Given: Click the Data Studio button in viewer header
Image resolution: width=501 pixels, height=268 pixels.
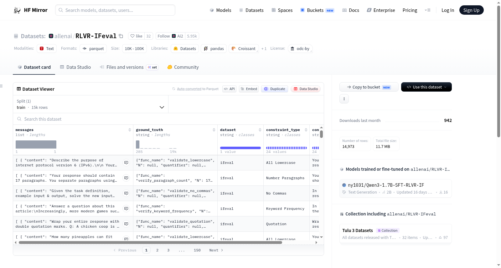Looking at the screenshot, I should (306, 89).
